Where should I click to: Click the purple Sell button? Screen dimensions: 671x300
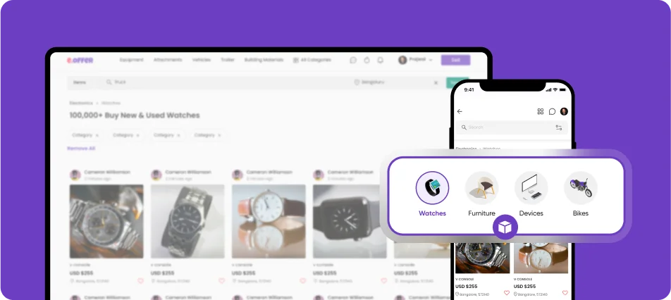click(x=456, y=60)
